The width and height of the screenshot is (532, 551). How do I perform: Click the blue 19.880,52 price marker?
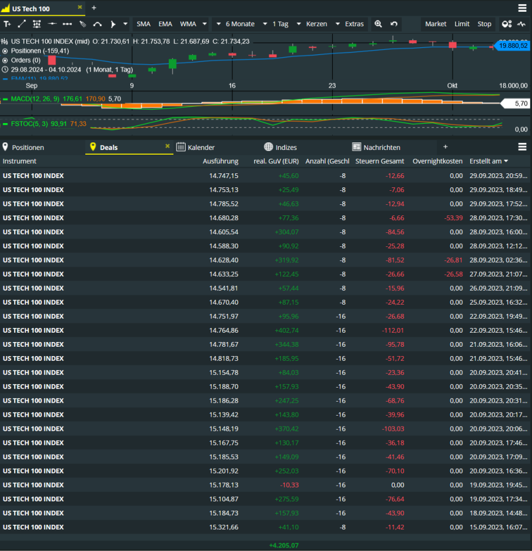(512, 46)
